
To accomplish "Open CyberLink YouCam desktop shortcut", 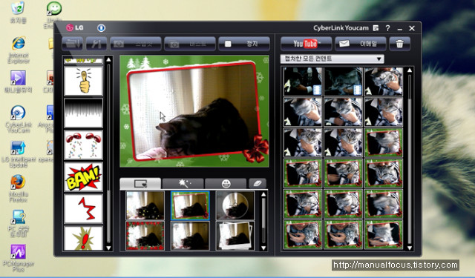I will (18, 119).
